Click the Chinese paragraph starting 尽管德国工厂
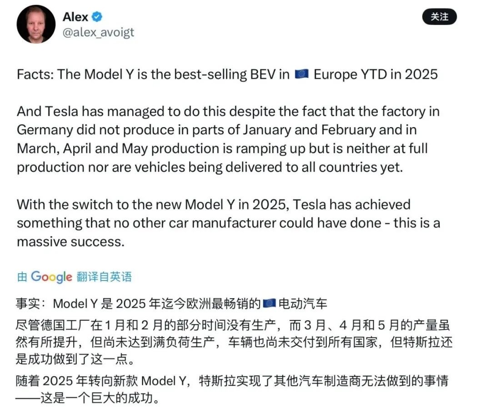Viewport: 491px width, 408px height. pos(234,342)
